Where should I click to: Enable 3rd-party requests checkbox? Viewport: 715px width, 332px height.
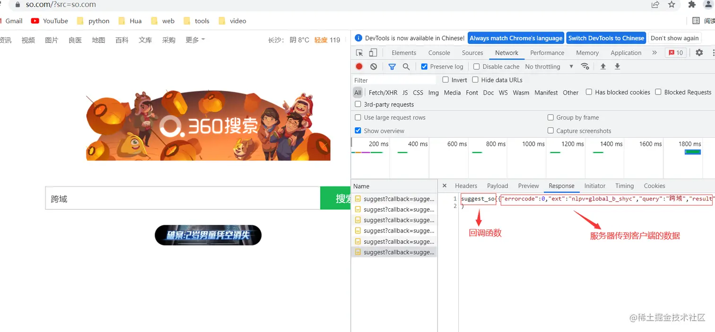[358, 104]
